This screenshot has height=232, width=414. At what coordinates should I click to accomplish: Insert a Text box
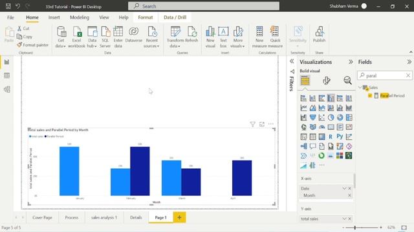point(223,37)
